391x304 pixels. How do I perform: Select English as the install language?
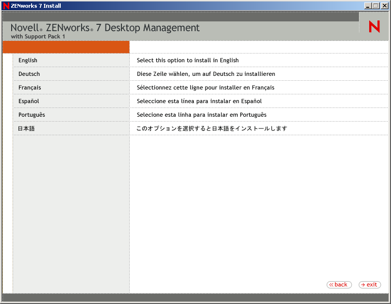[x=28, y=60]
